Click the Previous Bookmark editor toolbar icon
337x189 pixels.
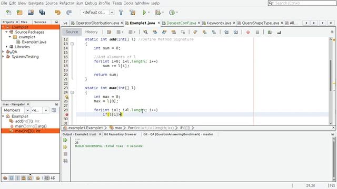tap(195, 32)
